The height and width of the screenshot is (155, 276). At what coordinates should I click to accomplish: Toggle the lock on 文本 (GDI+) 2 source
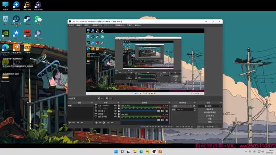(119, 106)
